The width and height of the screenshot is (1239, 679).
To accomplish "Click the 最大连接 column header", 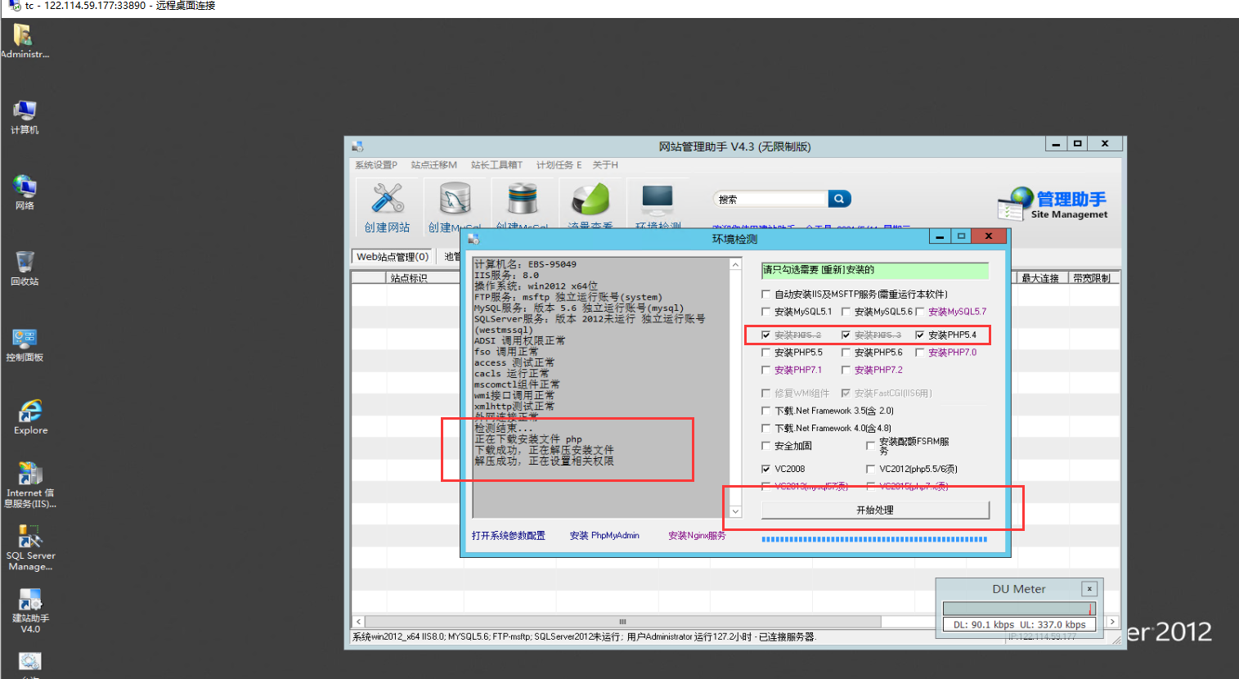I will point(1040,278).
